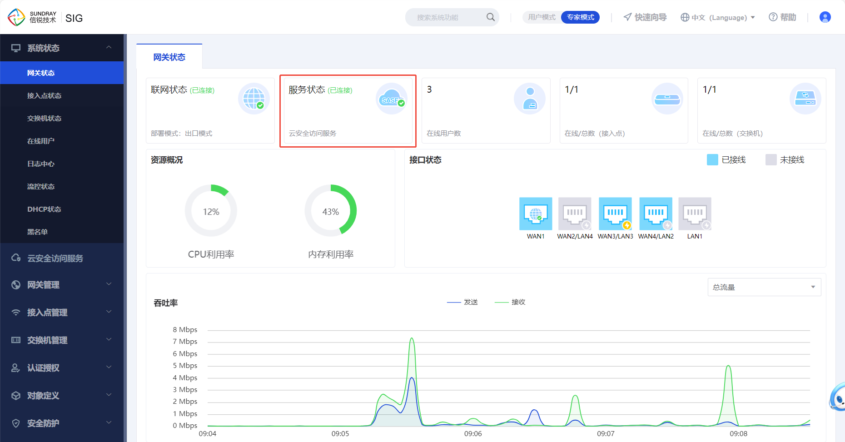Click the 已接线 blue legend swatch
The height and width of the screenshot is (442, 845).
[712, 159]
